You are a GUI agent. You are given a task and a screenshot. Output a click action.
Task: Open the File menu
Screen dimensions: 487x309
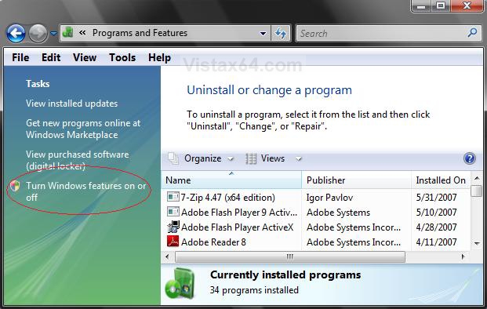[20, 57]
